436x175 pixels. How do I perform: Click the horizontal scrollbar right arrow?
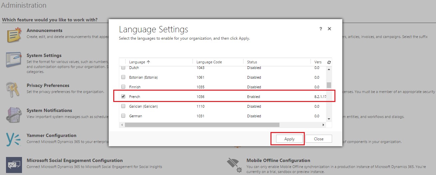tap(323, 125)
